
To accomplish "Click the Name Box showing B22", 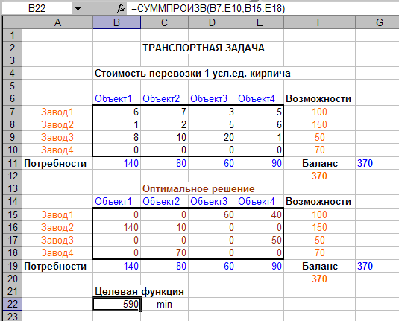I will click(37, 9).
